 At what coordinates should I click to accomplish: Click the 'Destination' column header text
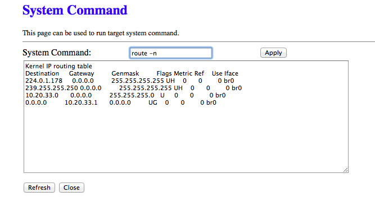tap(42, 73)
